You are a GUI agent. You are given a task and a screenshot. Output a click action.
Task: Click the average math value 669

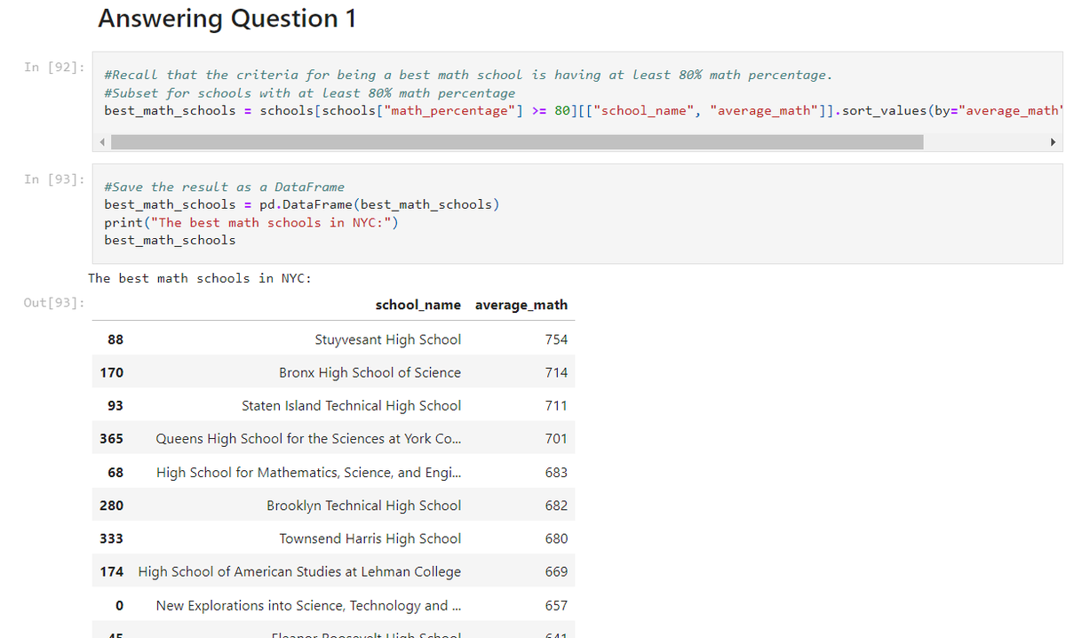click(x=556, y=571)
